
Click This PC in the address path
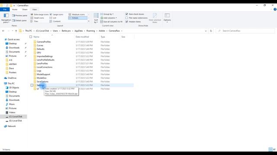[29, 31]
